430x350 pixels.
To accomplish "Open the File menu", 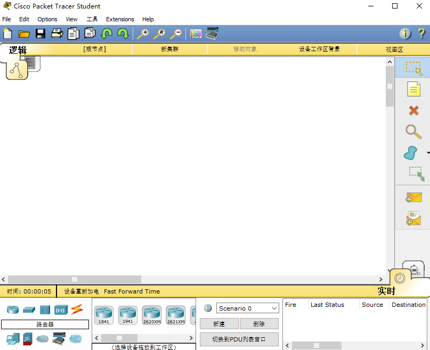I will point(6,19).
